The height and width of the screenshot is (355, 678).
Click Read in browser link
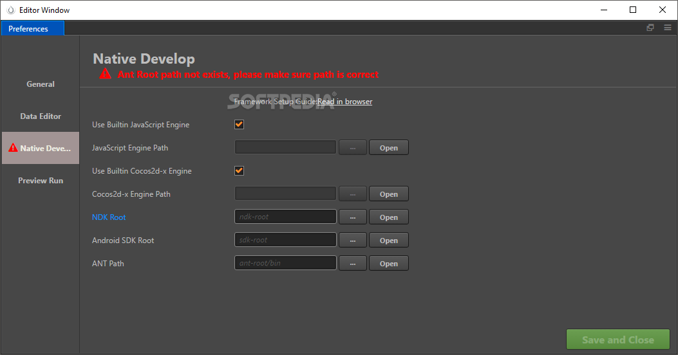344,102
